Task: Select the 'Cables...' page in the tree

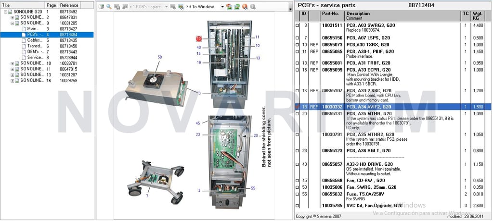Action: pos(35,40)
